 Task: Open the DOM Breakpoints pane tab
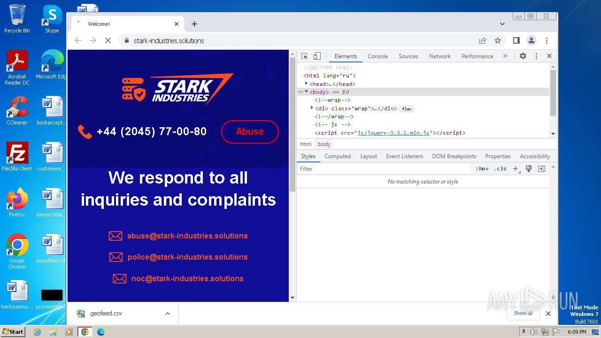(x=454, y=156)
